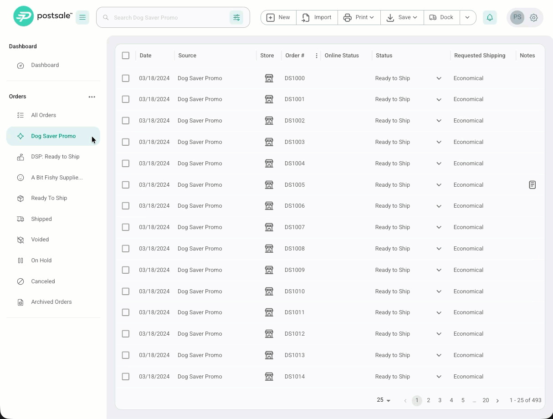Click store icon for order DS1003
Screen dimensions: 553x419
[269, 142]
